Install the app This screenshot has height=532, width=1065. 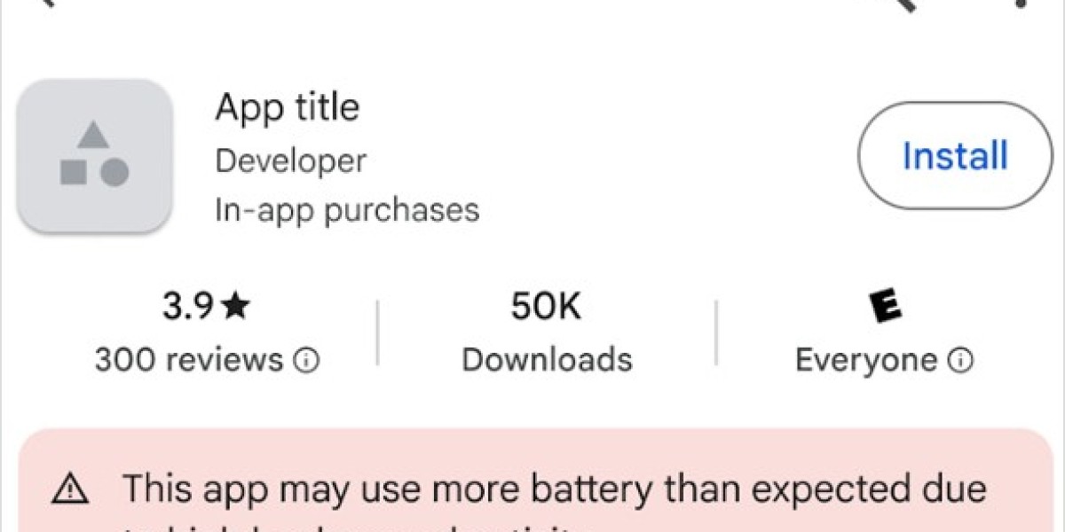tap(953, 155)
